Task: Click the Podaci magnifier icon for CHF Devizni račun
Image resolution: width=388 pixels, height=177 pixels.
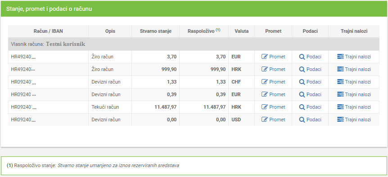Action: coord(302,82)
